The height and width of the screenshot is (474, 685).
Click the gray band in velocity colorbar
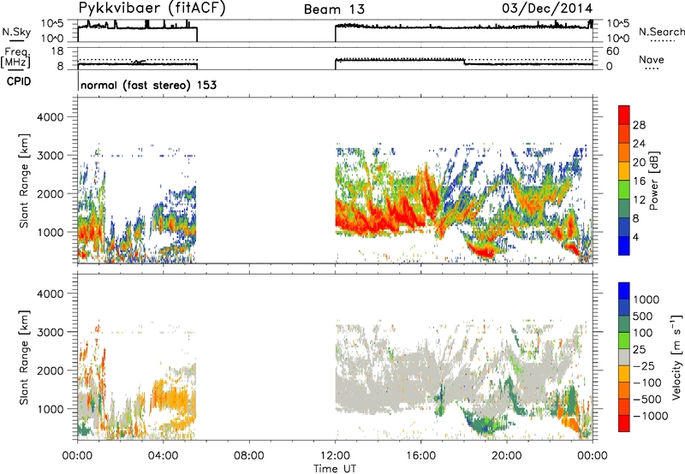624,357
